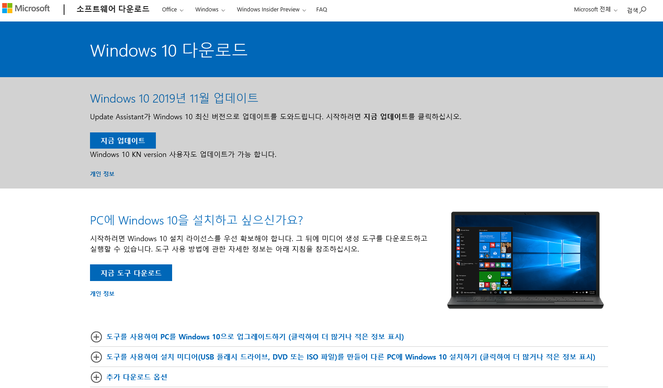Image resolution: width=663 pixels, height=388 pixels.
Task: Click PC에 Windows 10을 설치하고 싶으신가요? heading
Action: tap(197, 220)
